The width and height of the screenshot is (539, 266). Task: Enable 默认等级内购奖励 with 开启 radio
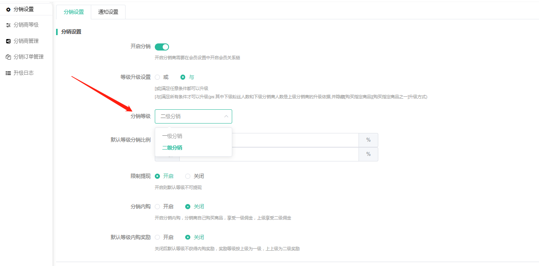click(158, 237)
